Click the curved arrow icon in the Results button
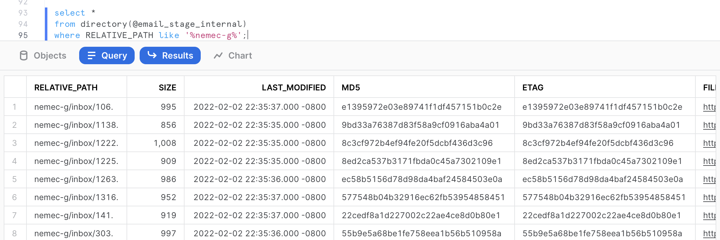 click(152, 55)
